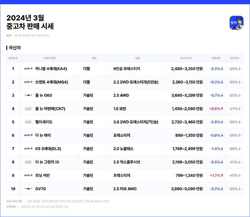Image resolution: width=250 pixels, height=217 pixels.
Task: Click the Kia logo beside 모닝 어반
Action: (28, 175)
